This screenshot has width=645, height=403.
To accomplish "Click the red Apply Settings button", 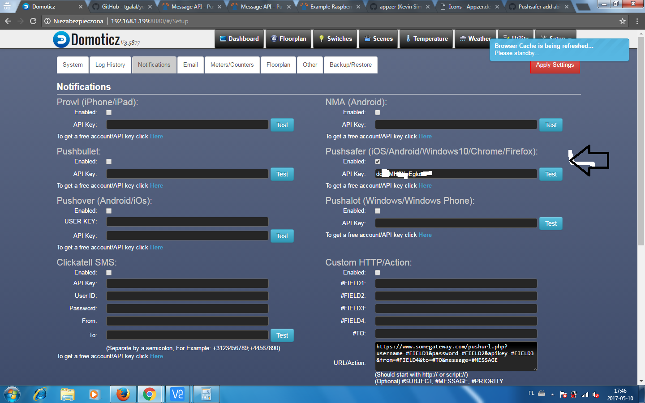I will (x=555, y=66).
